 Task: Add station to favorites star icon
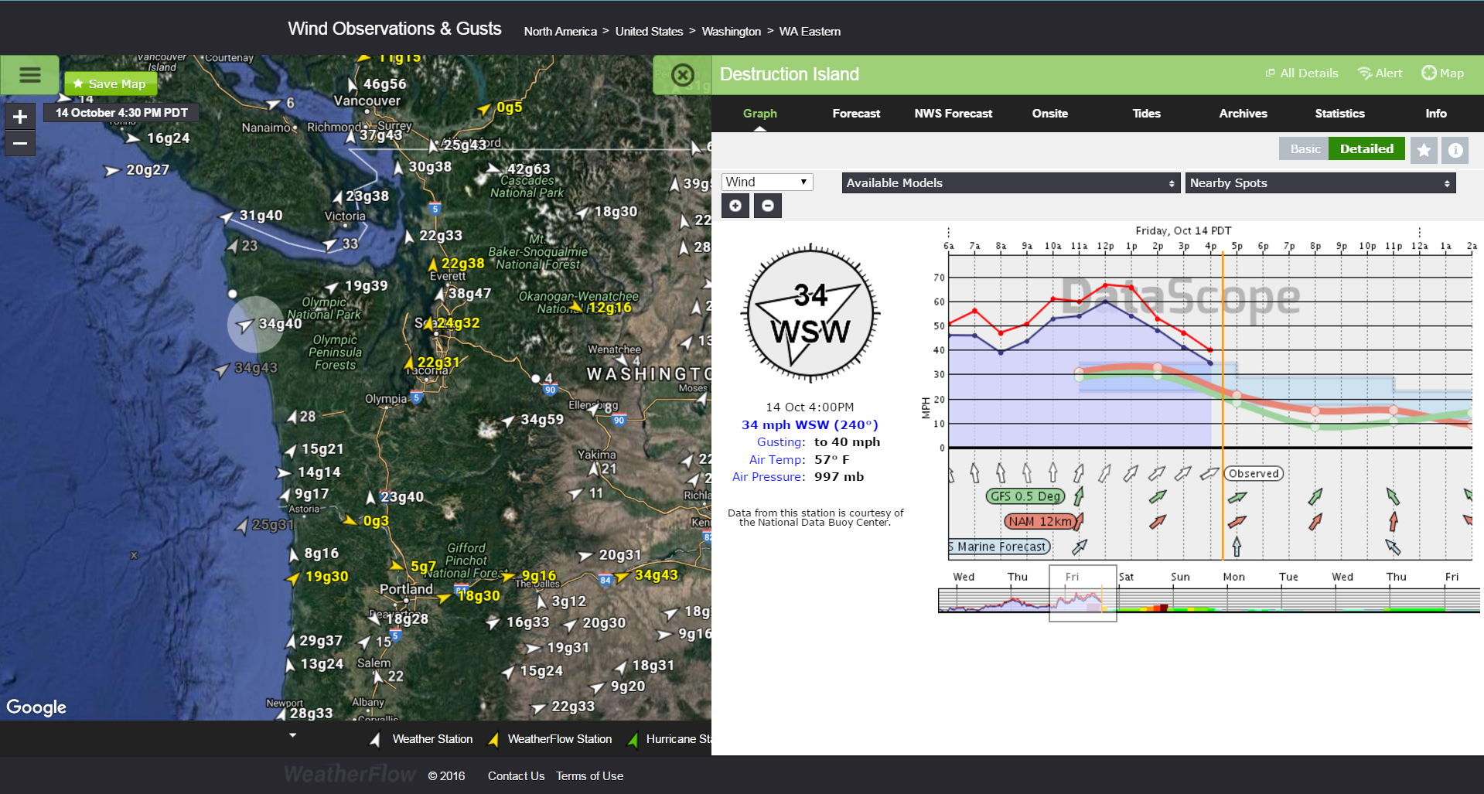(1424, 150)
